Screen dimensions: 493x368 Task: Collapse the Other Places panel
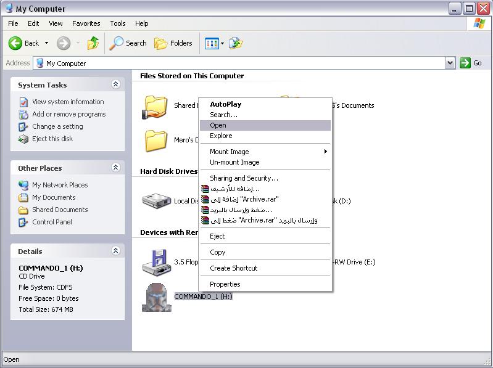[x=115, y=168]
